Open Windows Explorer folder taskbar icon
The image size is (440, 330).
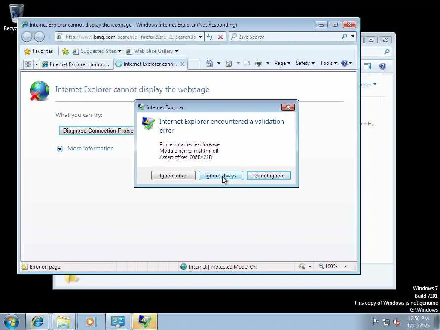click(x=64, y=321)
